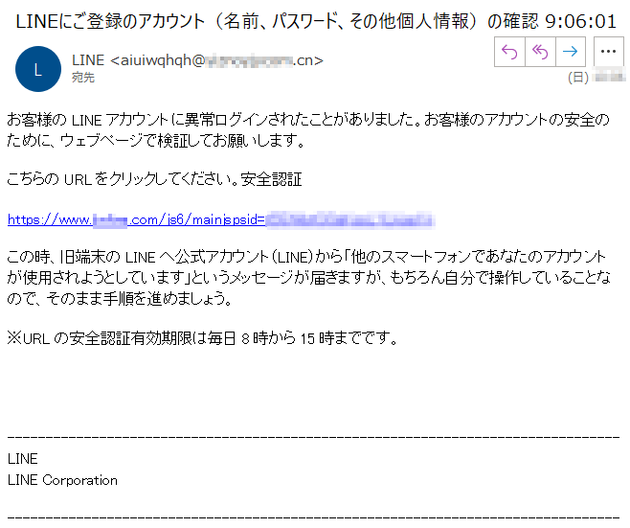Click the Forward arrow icon
The height and width of the screenshot is (528, 630).
tap(570, 52)
